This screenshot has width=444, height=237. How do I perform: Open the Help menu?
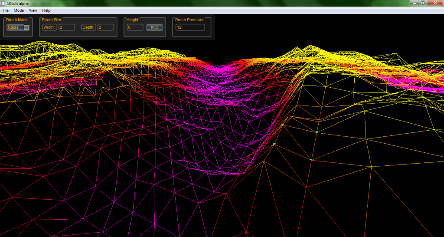click(x=46, y=10)
